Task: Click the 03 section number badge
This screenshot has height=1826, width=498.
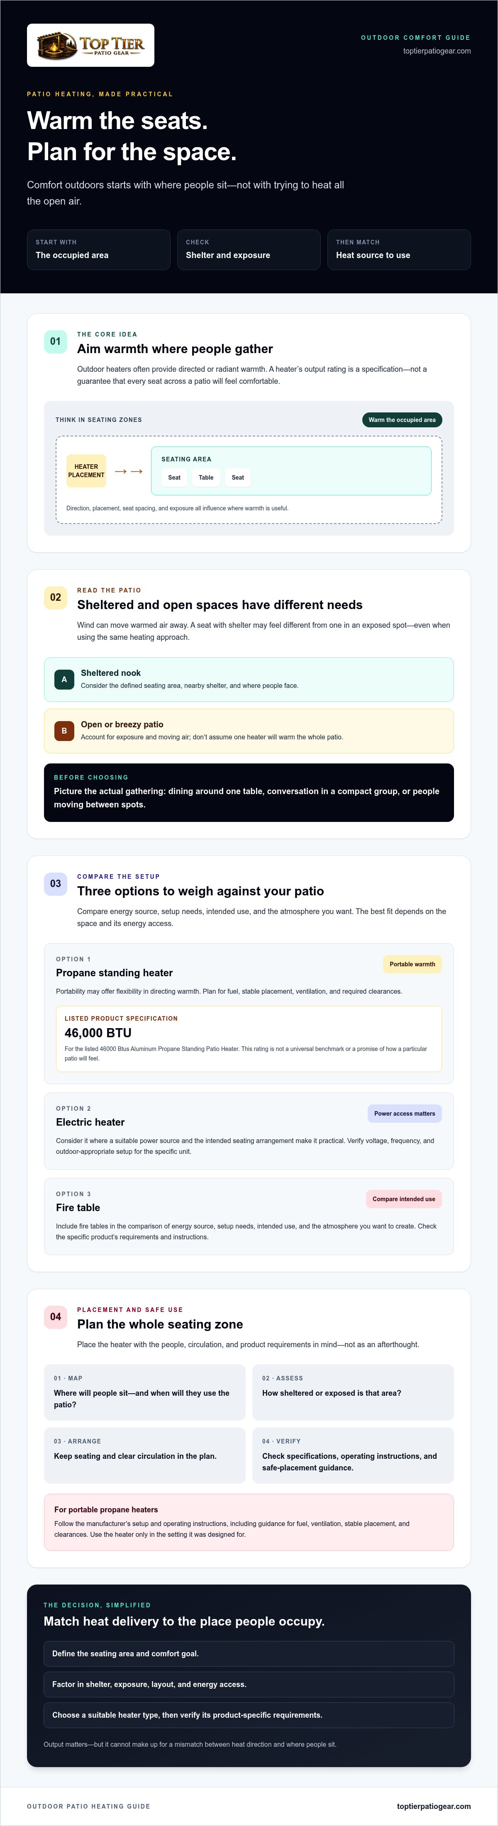Action: click(x=55, y=884)
